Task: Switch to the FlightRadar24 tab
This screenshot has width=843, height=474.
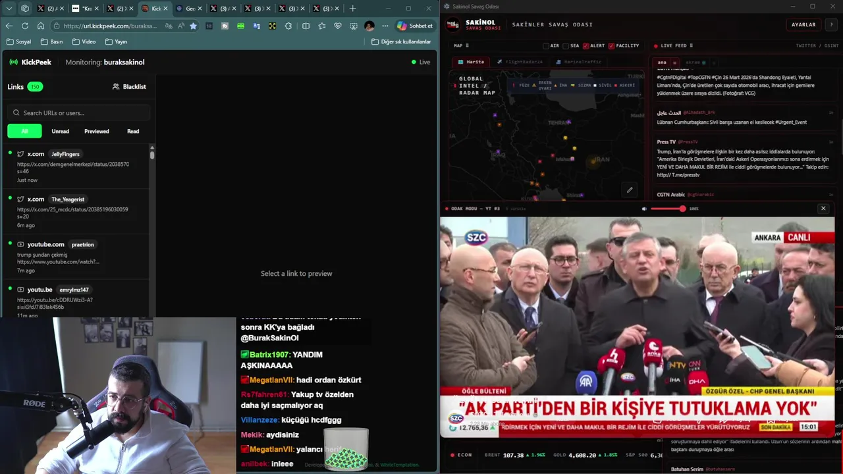Action: point(520,62)
